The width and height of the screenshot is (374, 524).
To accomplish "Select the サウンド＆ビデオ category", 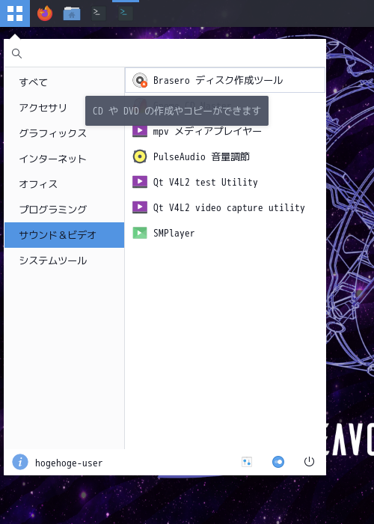I will (64, 235).
